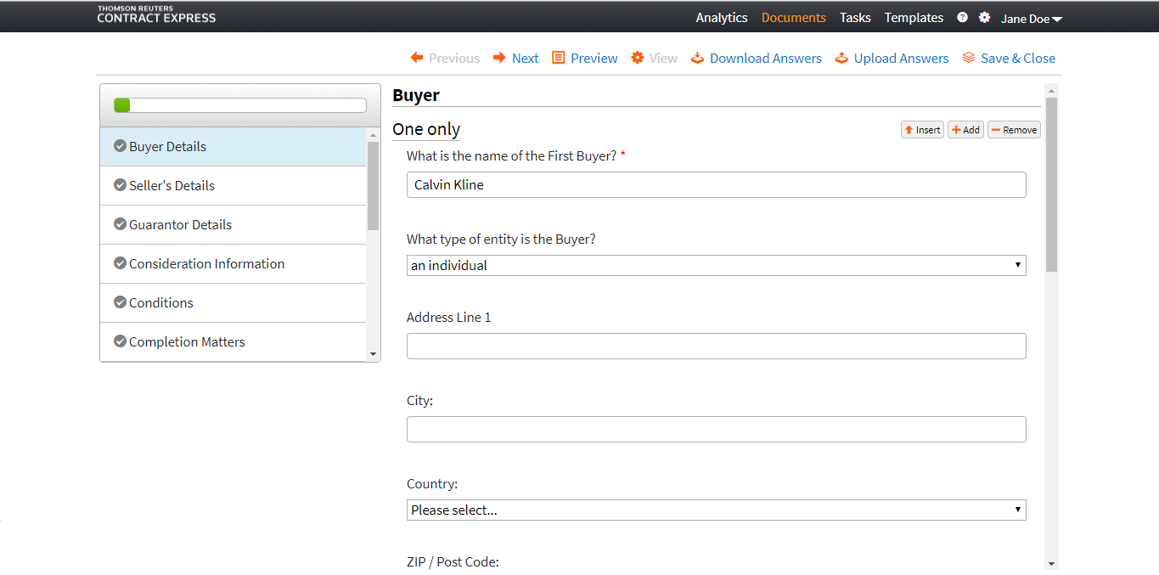This screenshot has width=1159, height=575.
Task: Open the help question mark icon
Action: [x=962, y=17]
